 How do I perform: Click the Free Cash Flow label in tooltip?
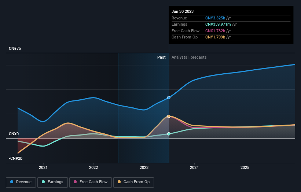click(186, 31)
